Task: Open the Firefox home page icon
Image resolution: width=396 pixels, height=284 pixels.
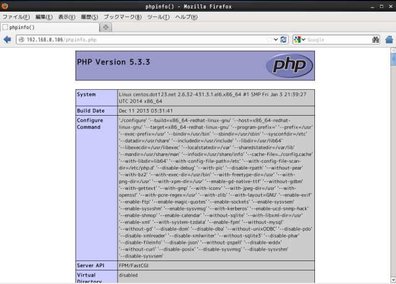Action: tap(389, 40)
